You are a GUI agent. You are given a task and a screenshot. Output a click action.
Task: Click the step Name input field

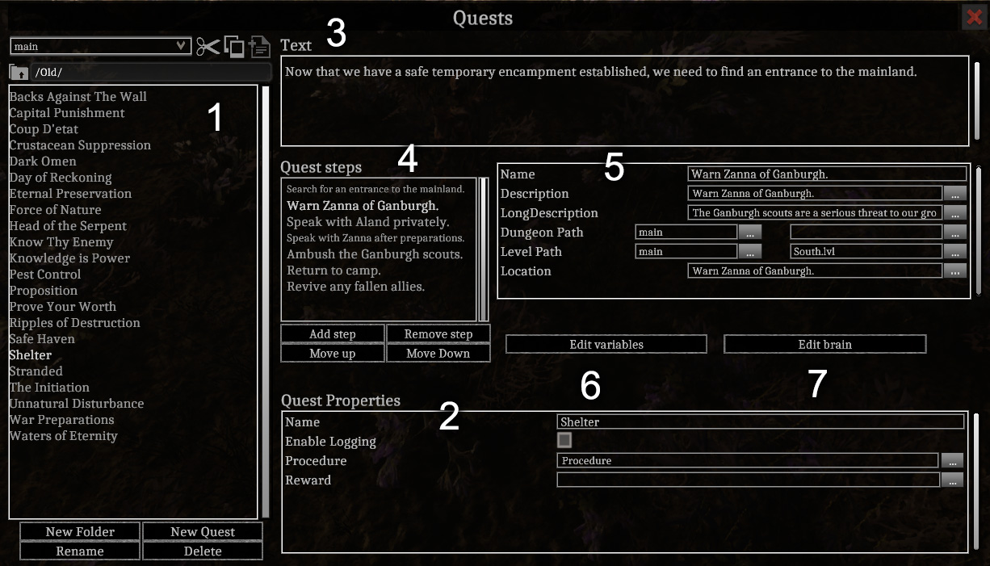827,174
